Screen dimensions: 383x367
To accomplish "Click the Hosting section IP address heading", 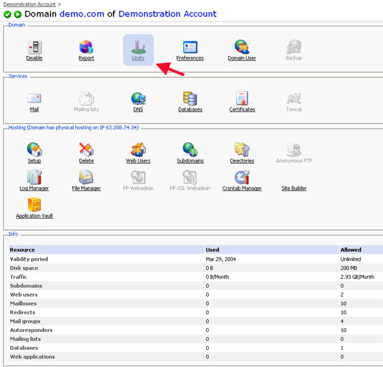I will [x=73, y=127].
